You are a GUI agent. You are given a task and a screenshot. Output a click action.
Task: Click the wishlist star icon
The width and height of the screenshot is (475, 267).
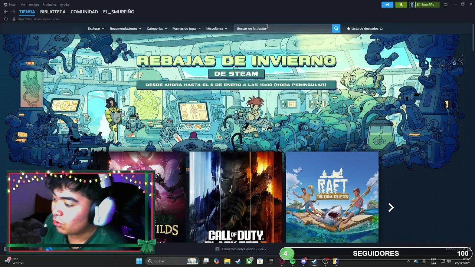348,29
